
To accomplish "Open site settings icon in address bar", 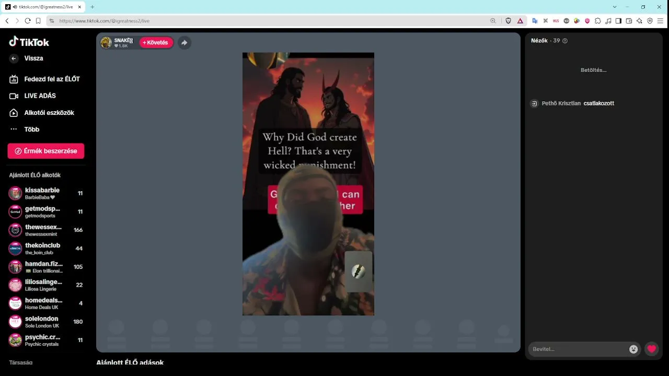I will [x=51, y=21].
